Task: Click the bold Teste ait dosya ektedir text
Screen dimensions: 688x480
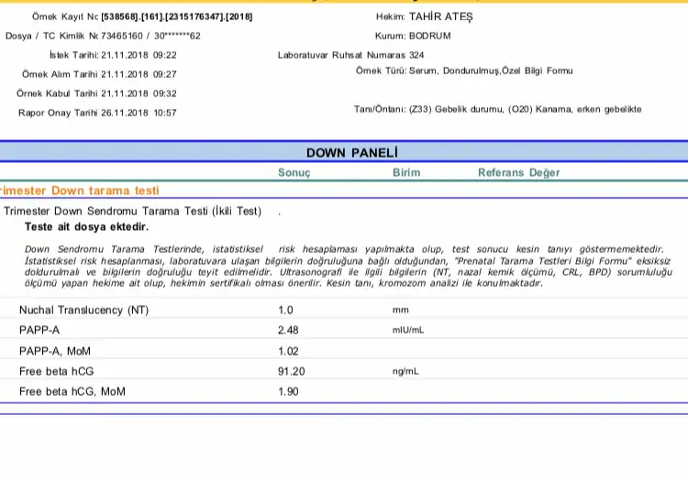Action: point(86,226)
